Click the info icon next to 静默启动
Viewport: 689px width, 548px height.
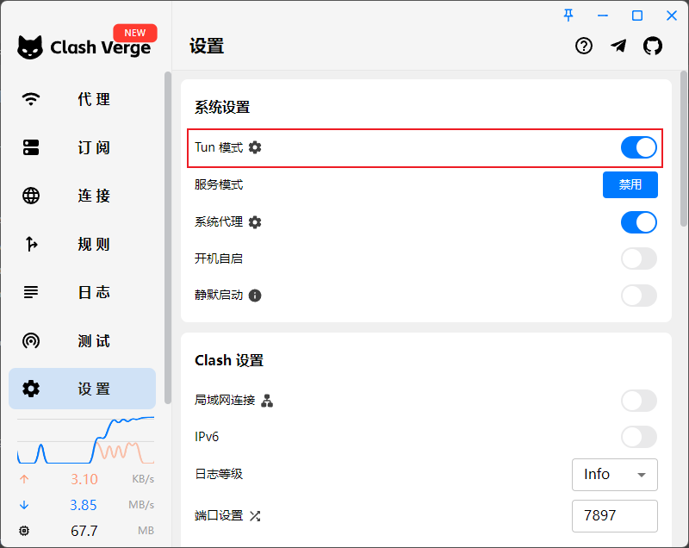[x=255, y=296]
